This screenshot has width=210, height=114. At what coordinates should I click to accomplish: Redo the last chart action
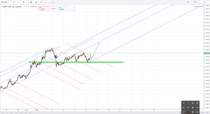tap(49, 2)
